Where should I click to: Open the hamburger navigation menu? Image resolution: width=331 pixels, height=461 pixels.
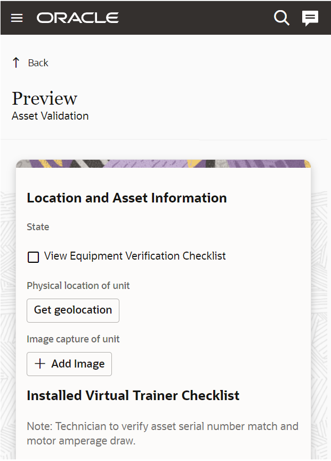[17, 18]
